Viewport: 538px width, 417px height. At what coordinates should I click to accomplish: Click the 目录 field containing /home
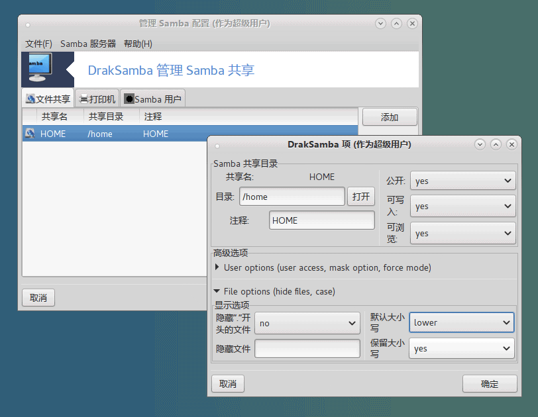[292, 197]
